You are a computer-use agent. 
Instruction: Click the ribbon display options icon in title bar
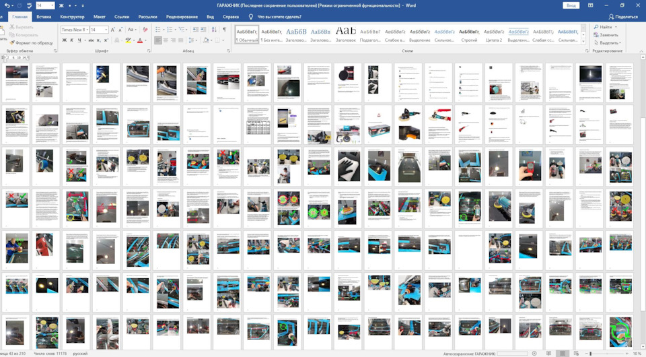590,5
